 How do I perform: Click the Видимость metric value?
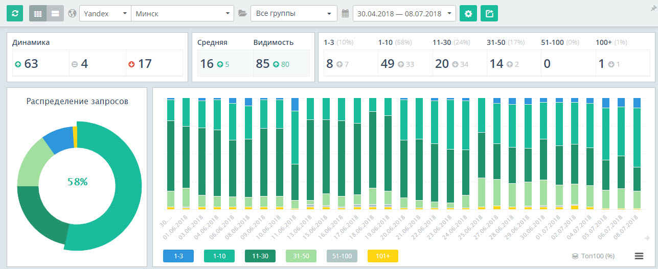pyautogui.click(x=263, y=64)
